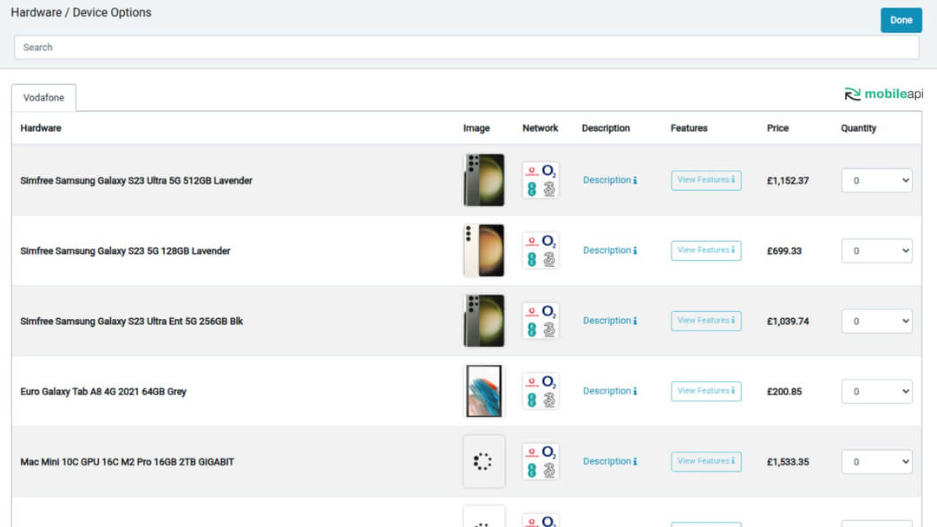This screenshot has width=937, height=527.
Task: Click the Network column header
Action: tap(541, 127)
